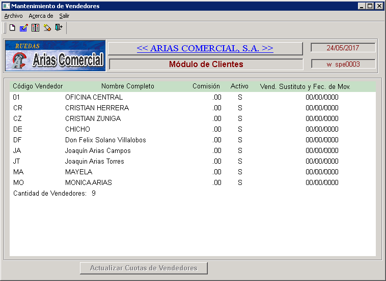This screenshot has height=281, width=386.
Task: Click the window system icon in title bar
Action: pyautogui.click(x=6, y=6)
